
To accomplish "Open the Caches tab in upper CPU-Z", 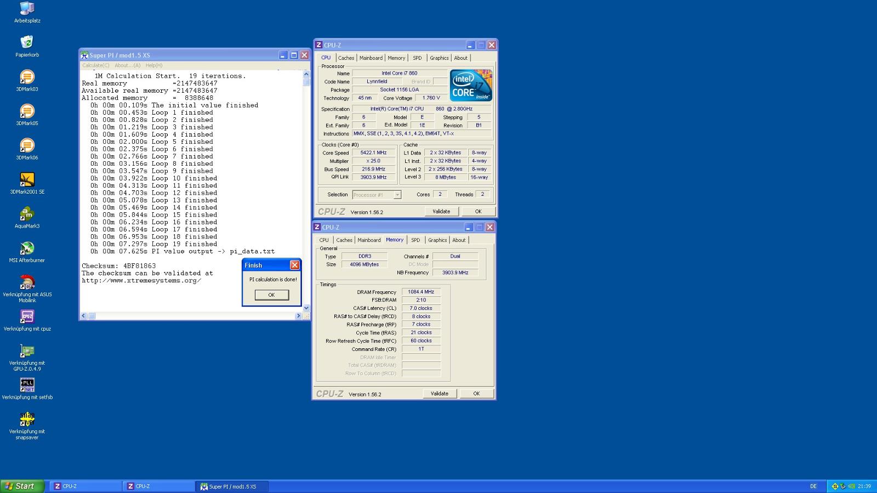I will [346, 58].
